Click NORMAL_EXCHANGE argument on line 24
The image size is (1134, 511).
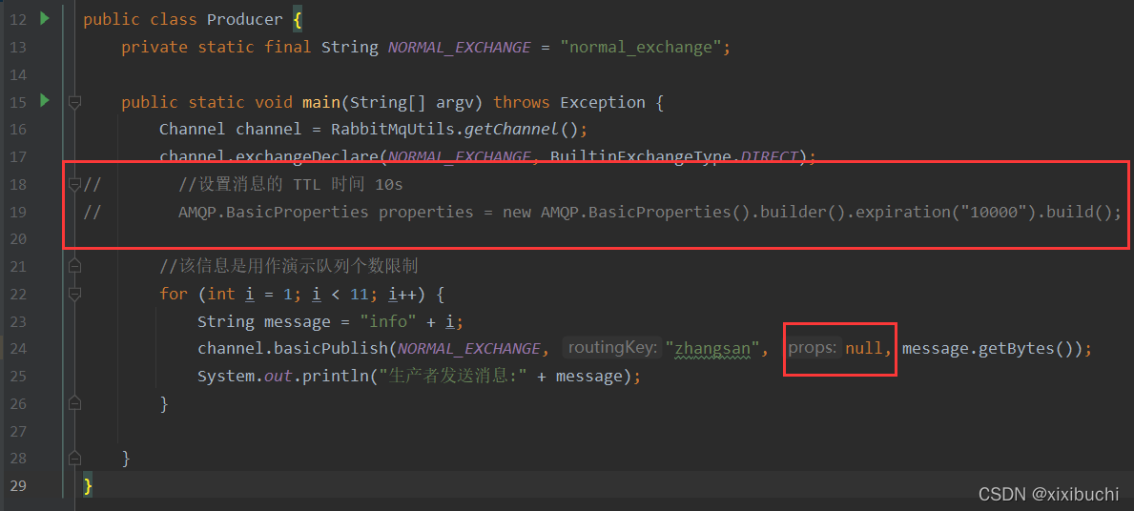468,349
